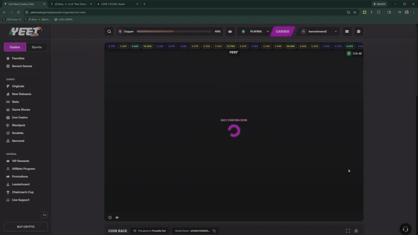Click the lightning bolt extension icon

371,12
